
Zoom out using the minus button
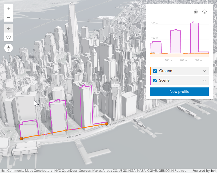pyautogui.click(x=9, y=18)
